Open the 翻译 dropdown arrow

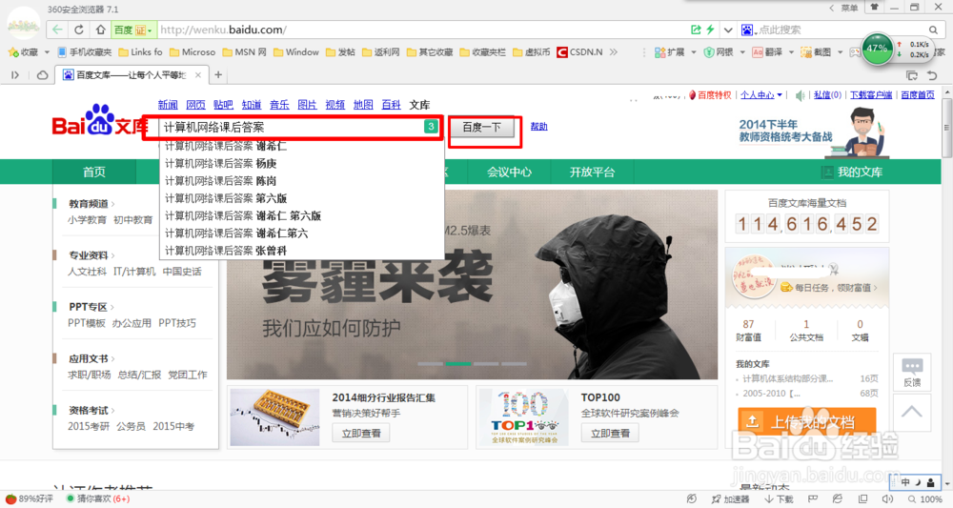[791, 52]
